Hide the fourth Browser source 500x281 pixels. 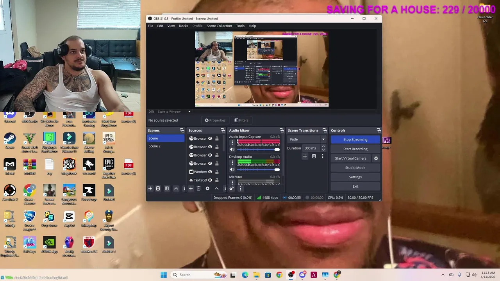210,163
